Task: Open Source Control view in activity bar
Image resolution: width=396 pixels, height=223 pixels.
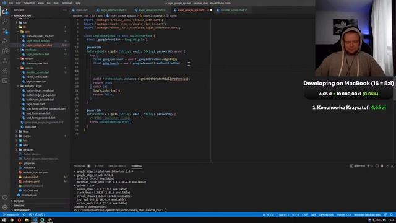Action: tap(5, 31)
